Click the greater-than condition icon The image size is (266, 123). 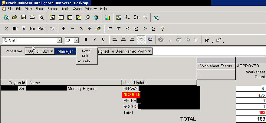coord(145,29)
